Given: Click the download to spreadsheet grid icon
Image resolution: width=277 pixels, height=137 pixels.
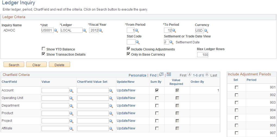Looking at the screenshot, I should (x=169, y=75).
